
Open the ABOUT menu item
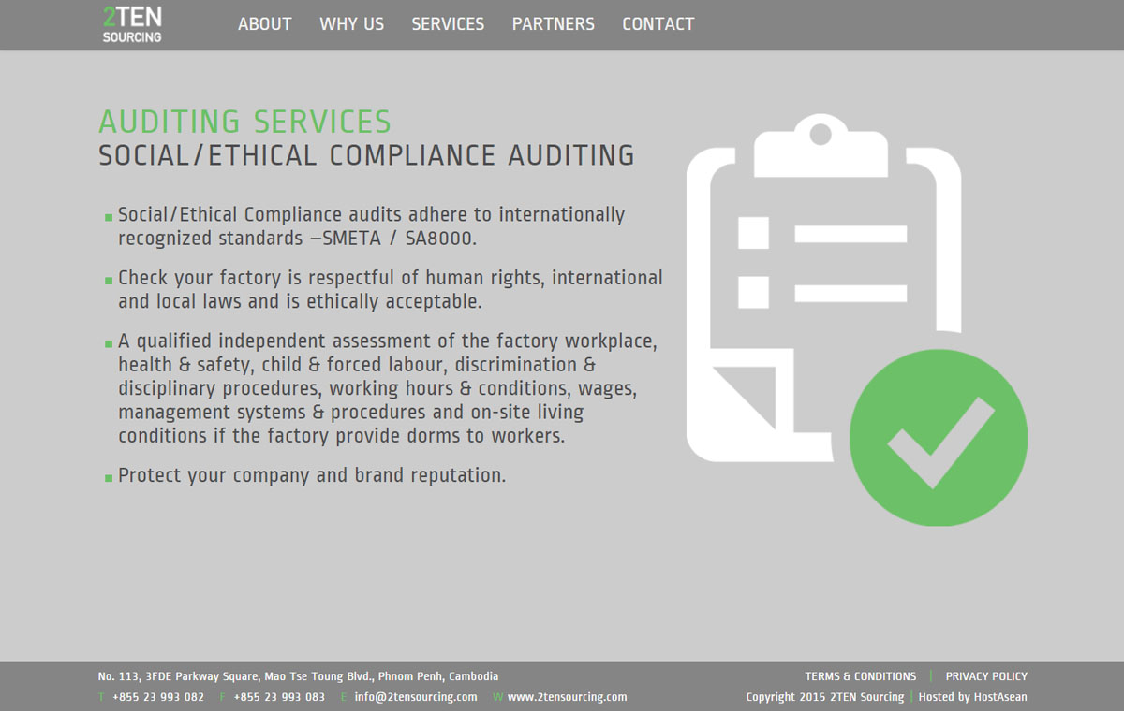(x=264, y=24)
